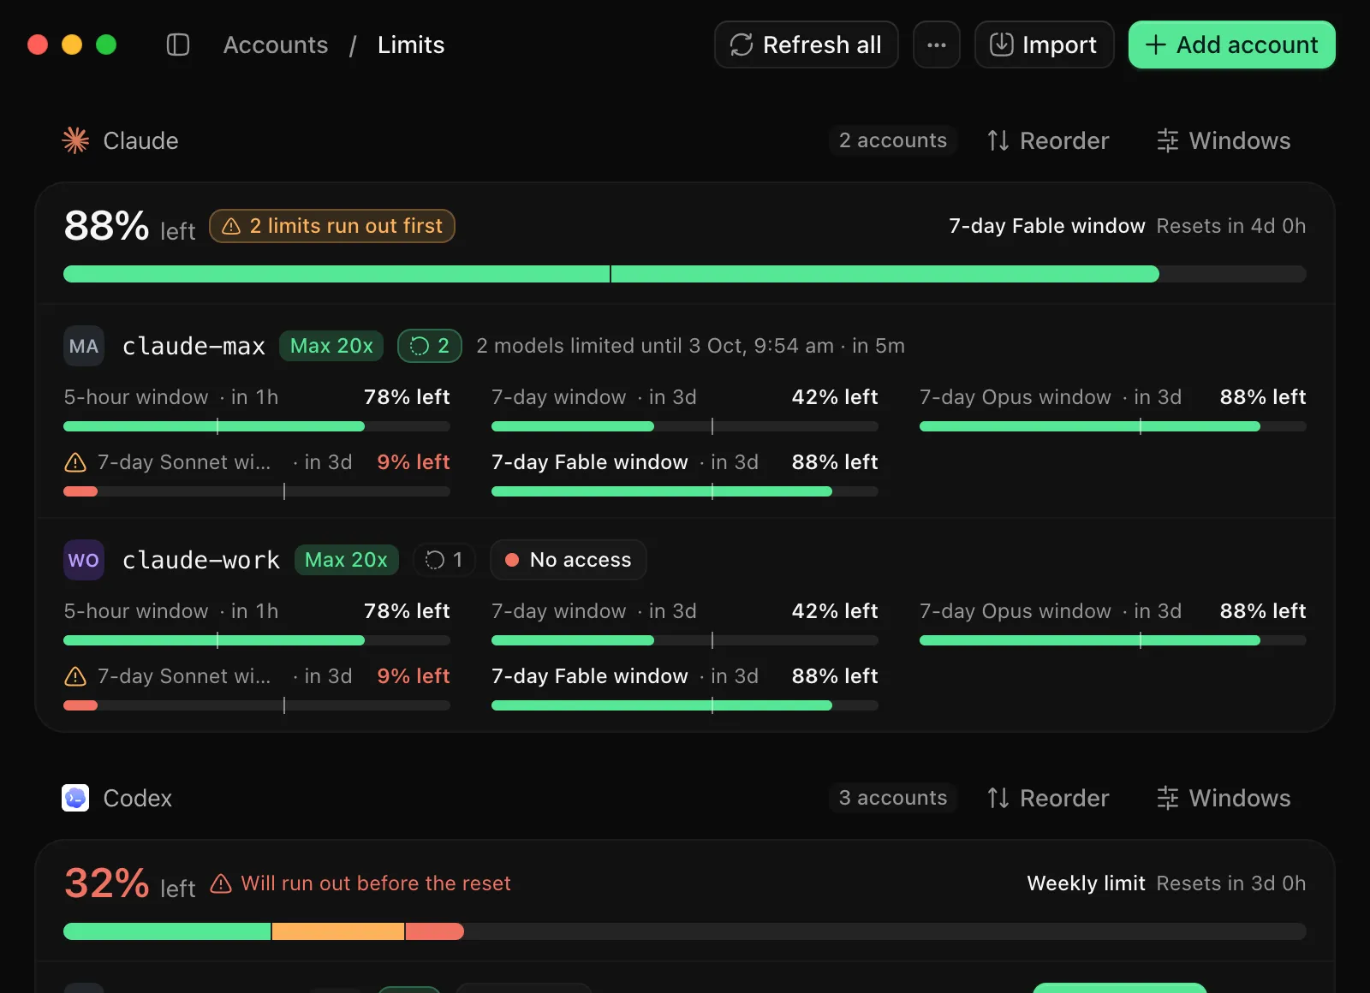Click the Max 20x badge on claude-work
Screen dimensions: 1370x993
346,560
